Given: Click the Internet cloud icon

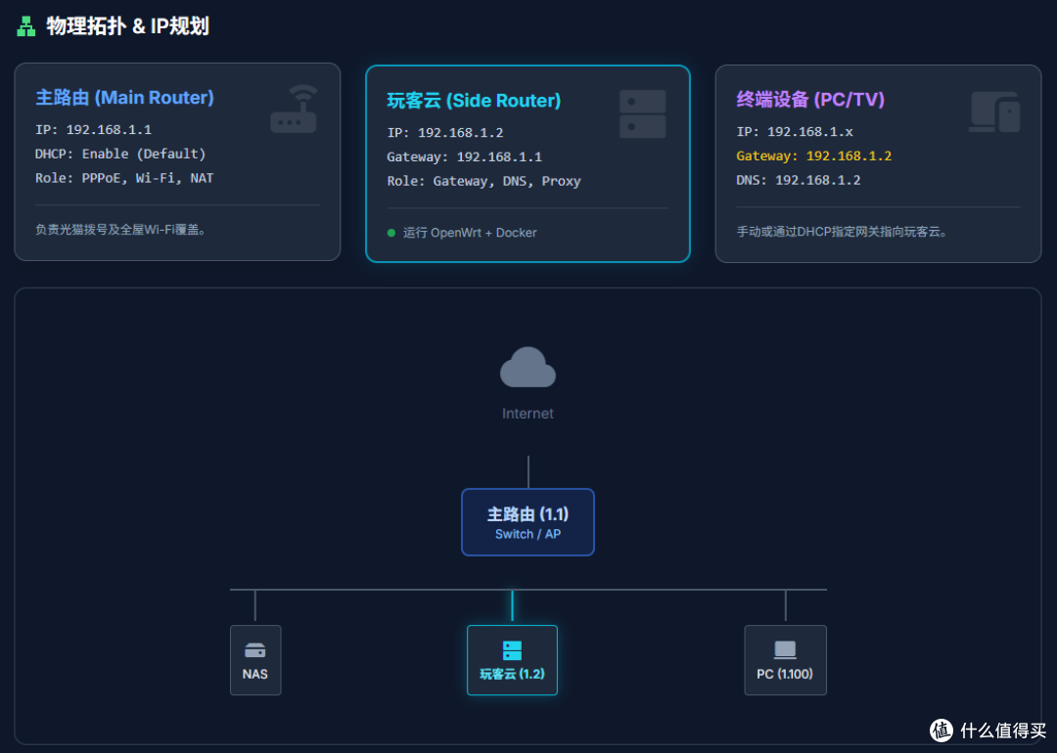Looking at the screenshot, I should coord(528,367).
